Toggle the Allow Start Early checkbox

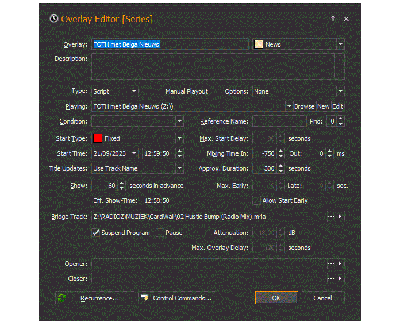(x=257, y=200)
